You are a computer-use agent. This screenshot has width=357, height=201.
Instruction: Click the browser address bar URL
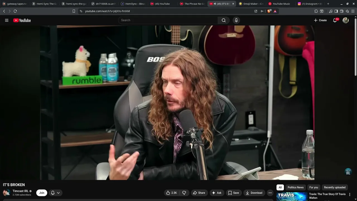coord(107,11)
